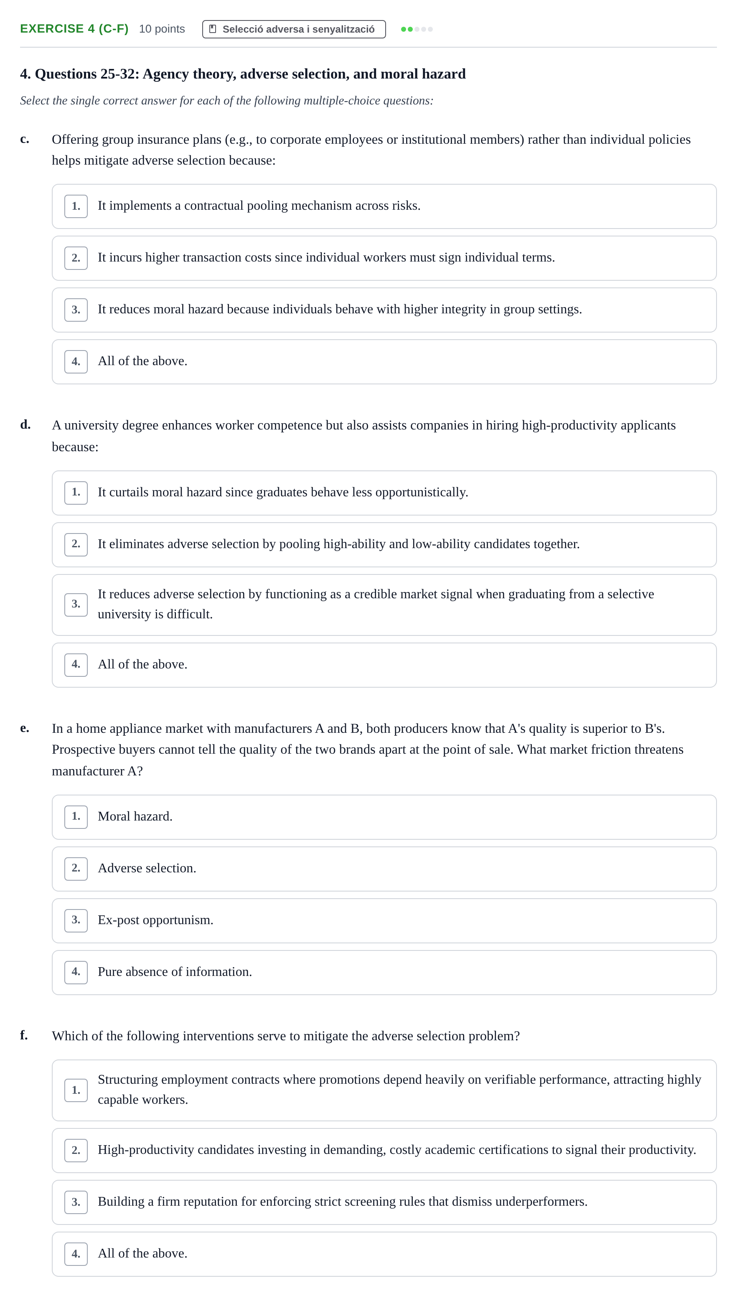Choose 'higher transaction costs' option in question c
737x1316 pixels.
pyautogui.click(x=384, y=258)
